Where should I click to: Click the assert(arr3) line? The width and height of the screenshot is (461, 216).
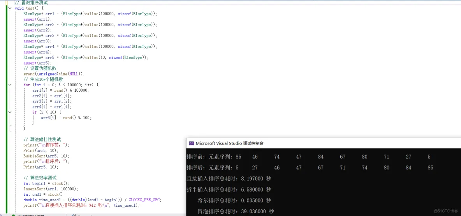(x=37, y=41)
